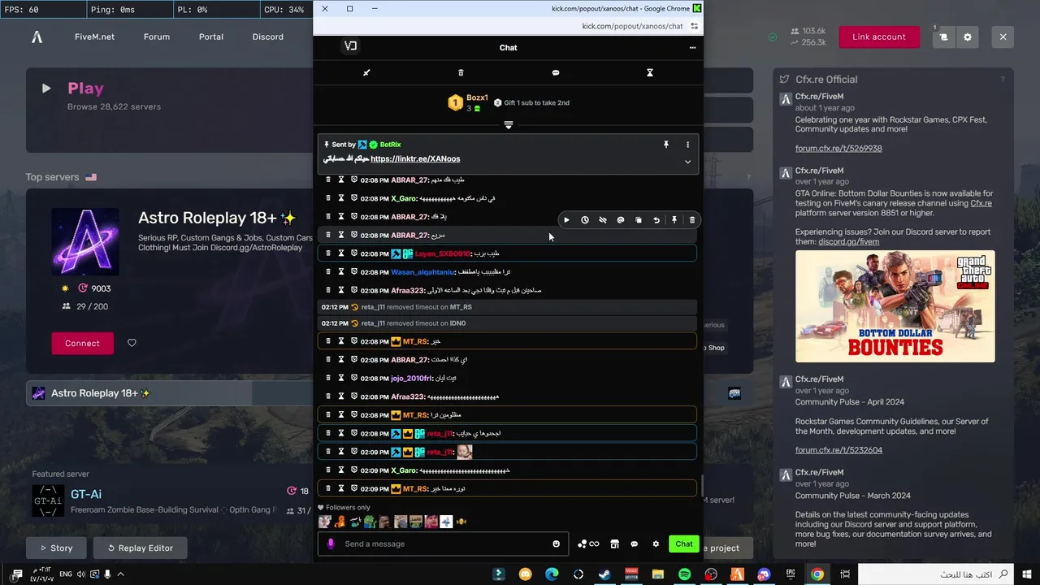Click FiveM notifications icon with badge 1

point(943,37)
